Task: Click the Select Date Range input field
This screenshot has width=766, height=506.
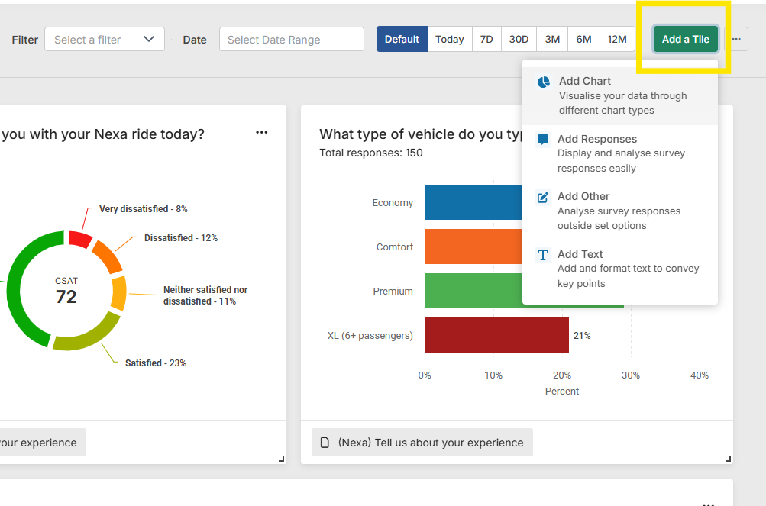Action: pos(291,39)
